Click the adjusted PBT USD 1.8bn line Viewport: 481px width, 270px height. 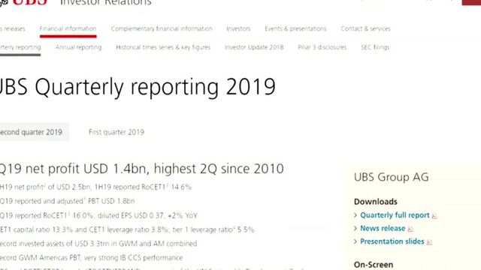tap(67, 201)
